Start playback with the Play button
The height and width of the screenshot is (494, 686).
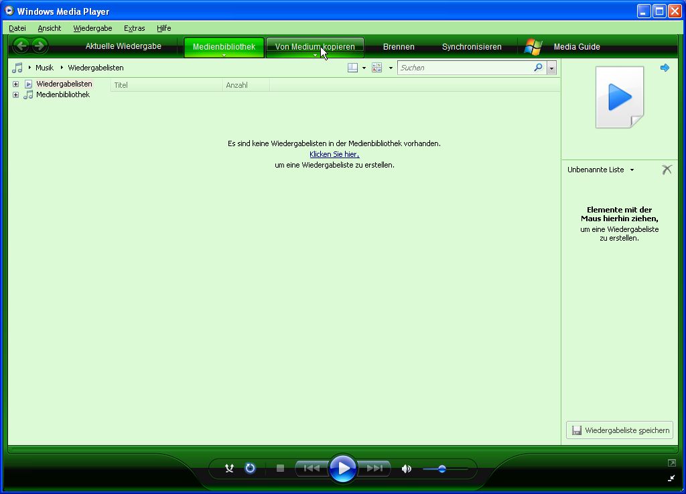342,469
